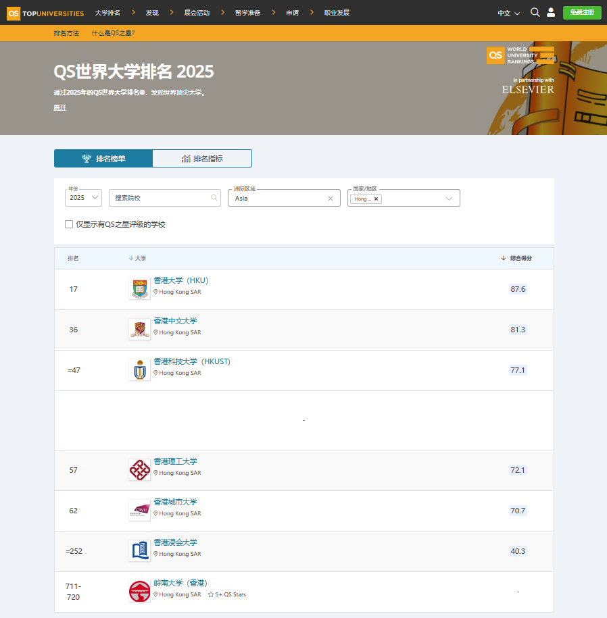
Task: Remove the Hong Kong country tag
Action: pos(377,199)
